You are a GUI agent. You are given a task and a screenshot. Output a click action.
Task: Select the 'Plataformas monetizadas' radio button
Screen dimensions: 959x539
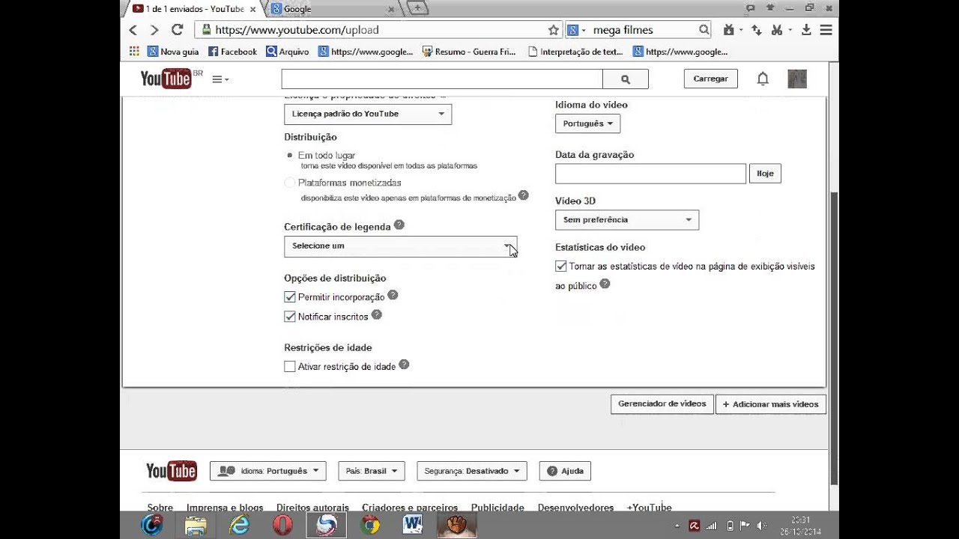point(290,183)
